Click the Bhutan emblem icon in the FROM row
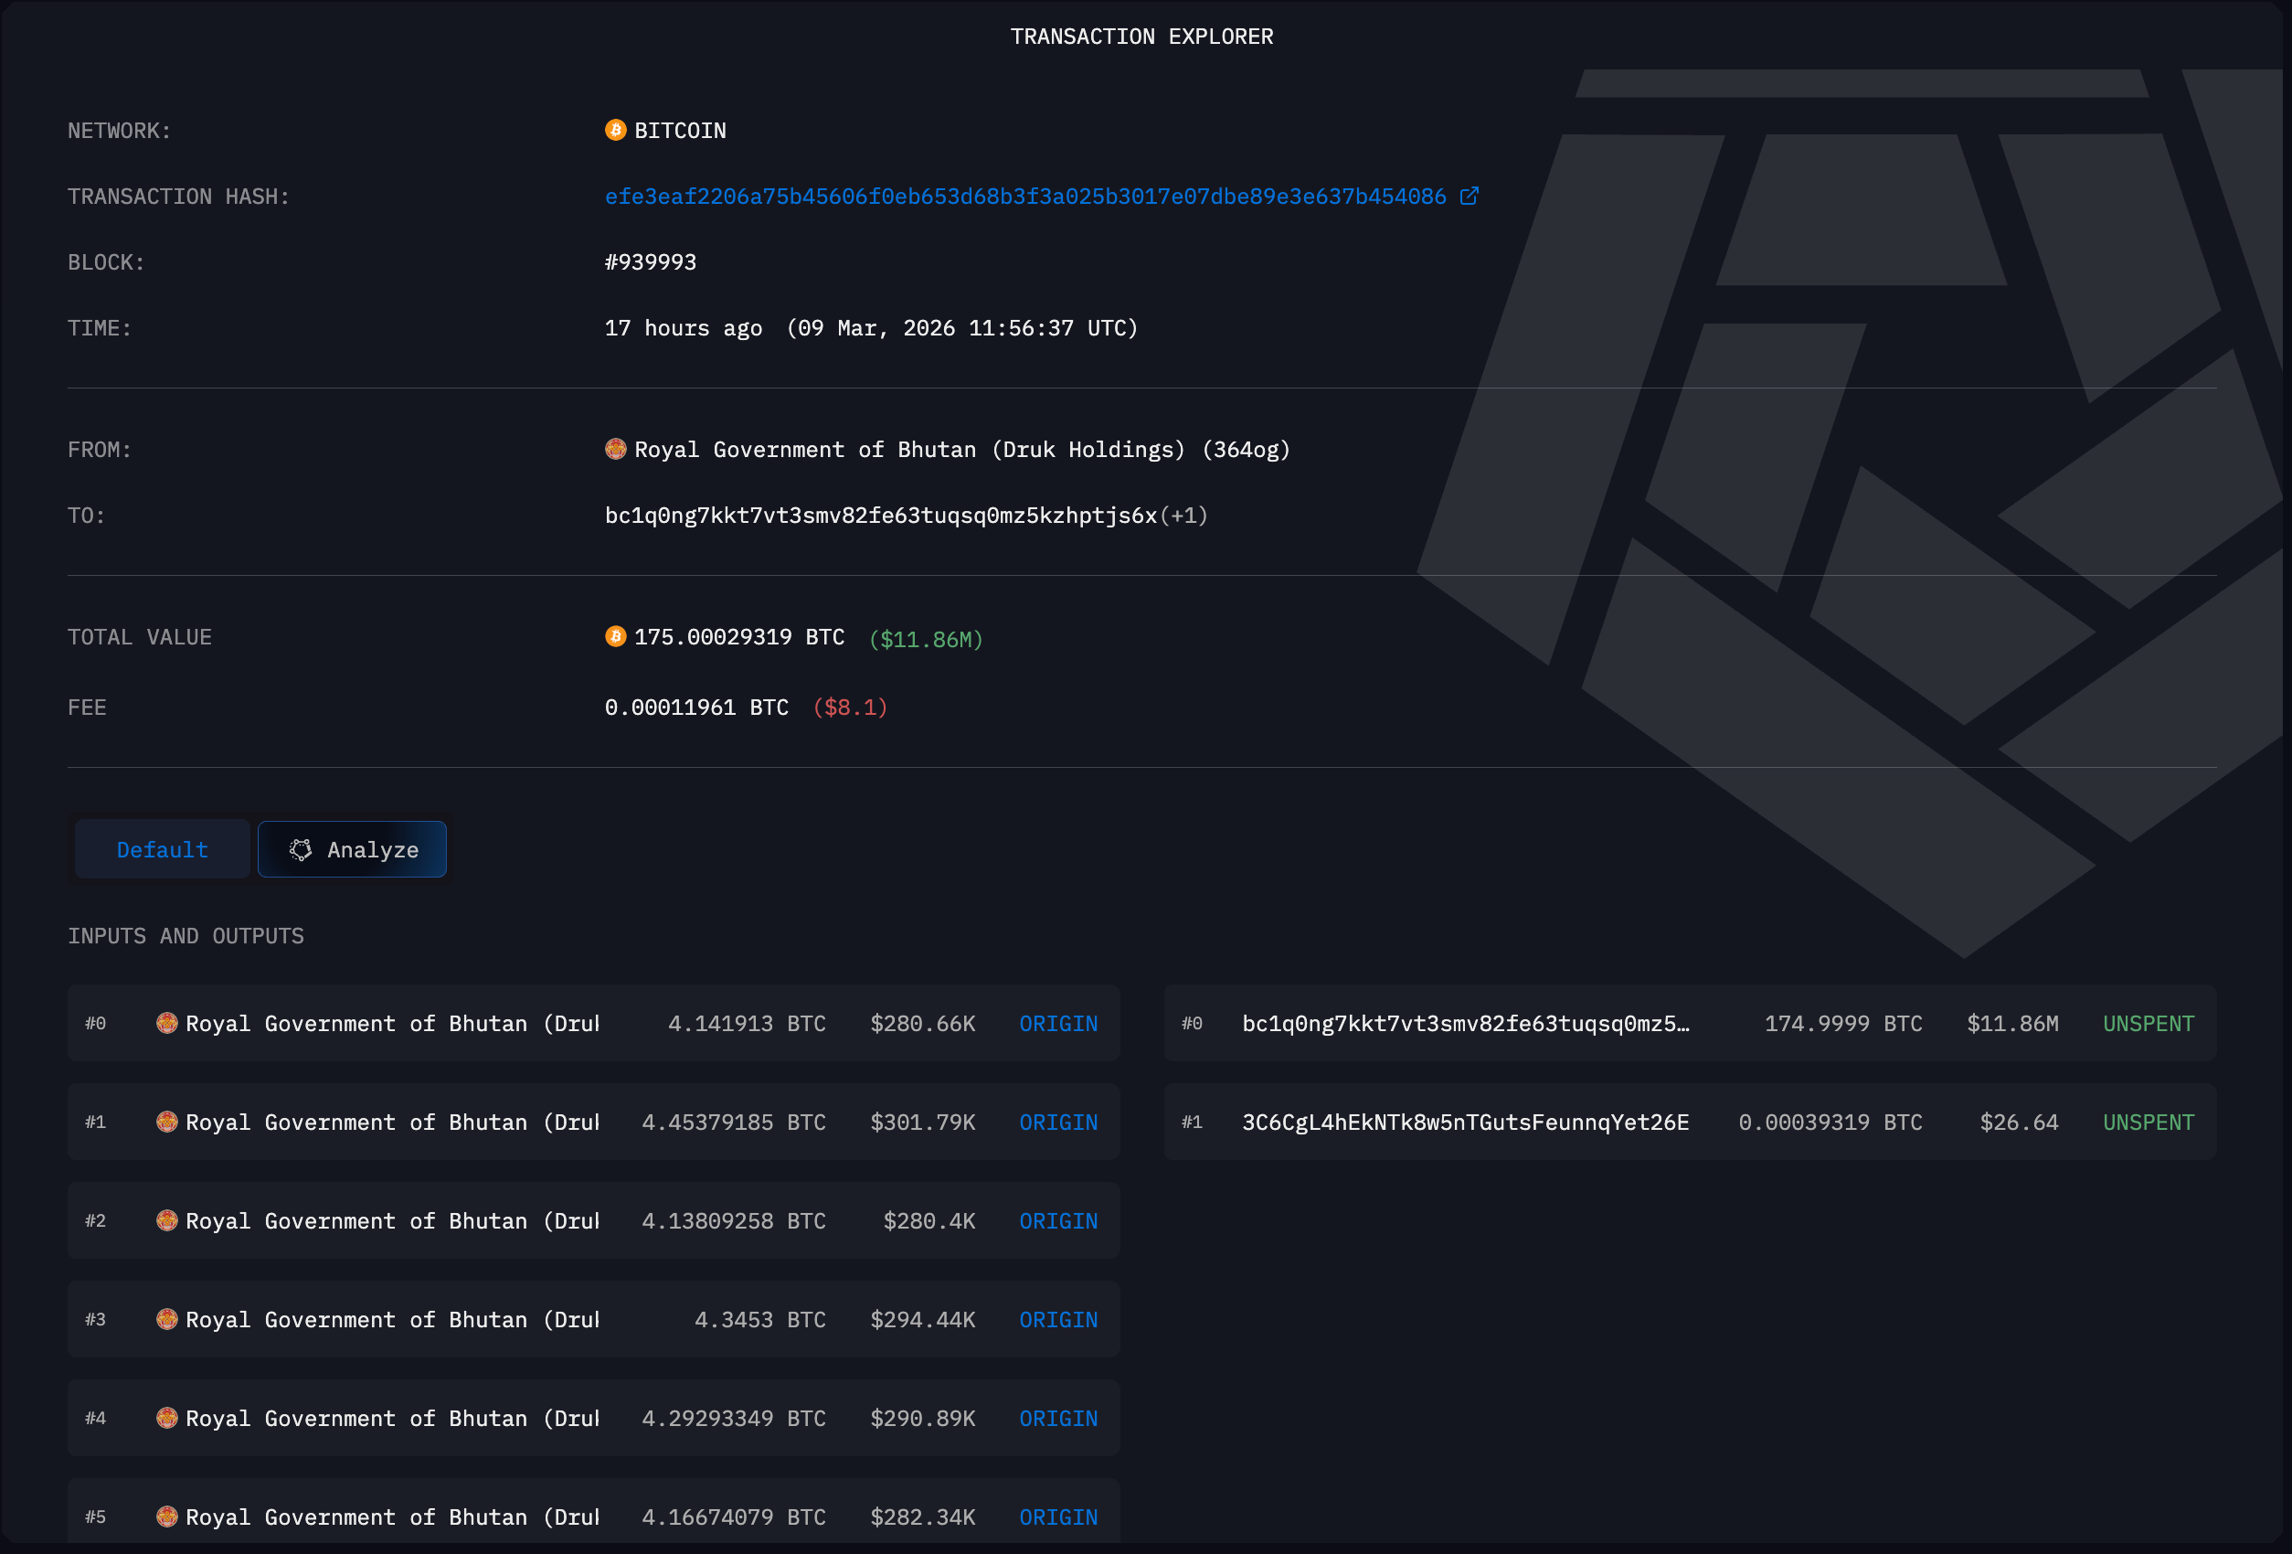Viewport: 2292px width, 1554px height. point(615,450)
